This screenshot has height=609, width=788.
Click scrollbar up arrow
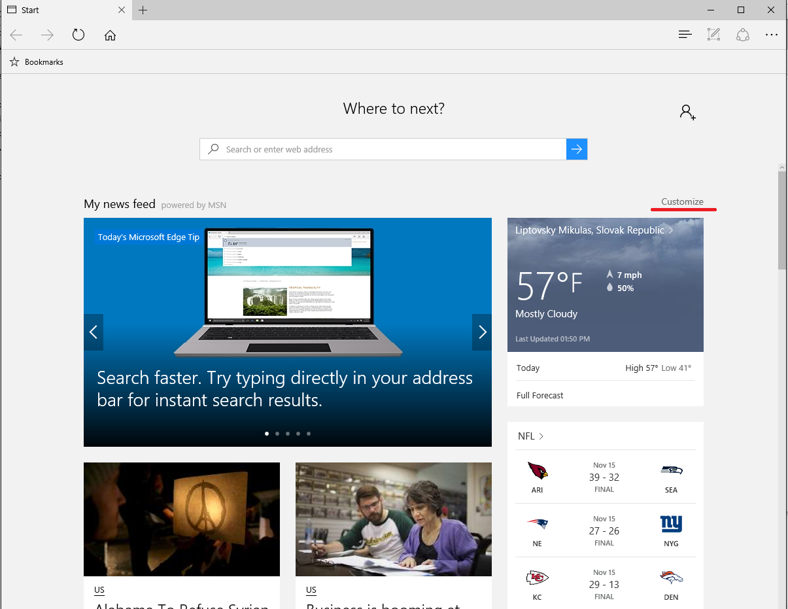pyautogui.click(x=781, y=167)
